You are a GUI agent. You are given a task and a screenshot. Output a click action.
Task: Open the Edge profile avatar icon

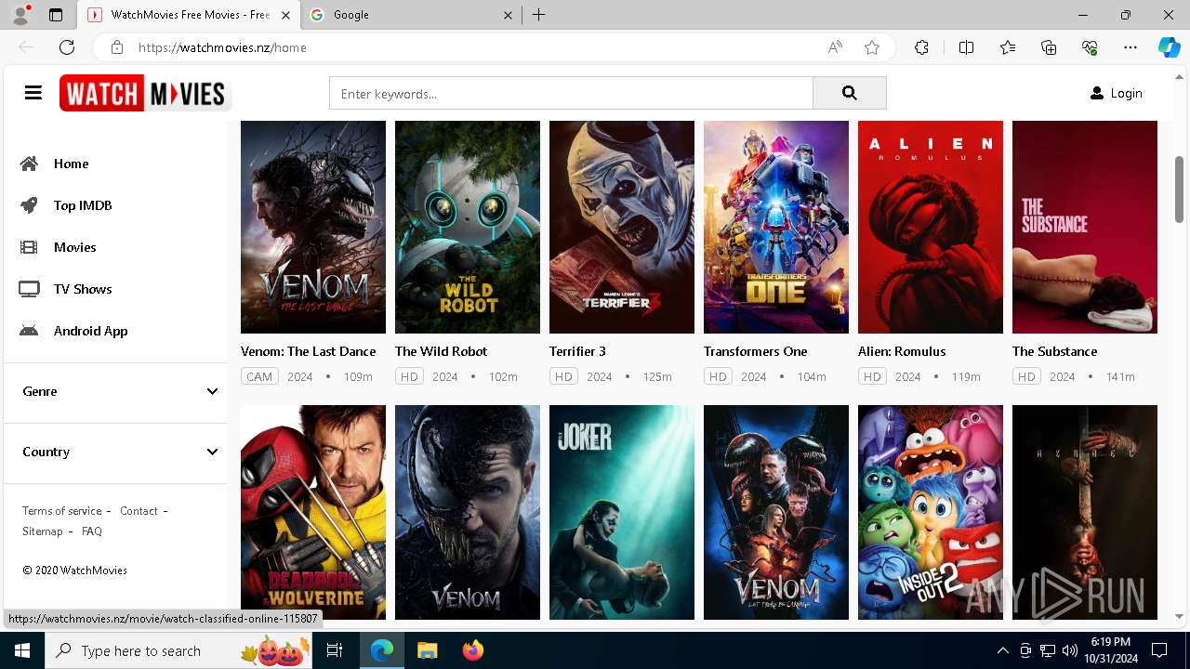20,15
